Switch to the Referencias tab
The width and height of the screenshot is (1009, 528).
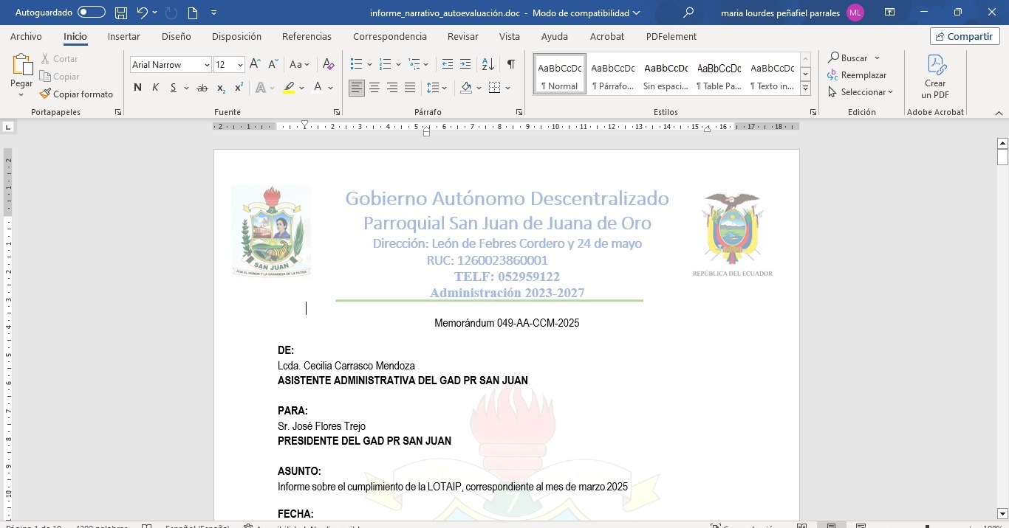pos(307,36)
